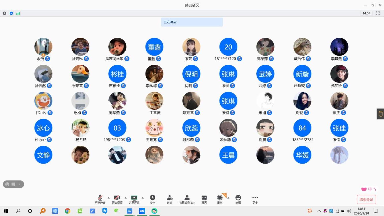Click 共享屏幕 to share screen
384x216 pixels.
tap(134, 199)
